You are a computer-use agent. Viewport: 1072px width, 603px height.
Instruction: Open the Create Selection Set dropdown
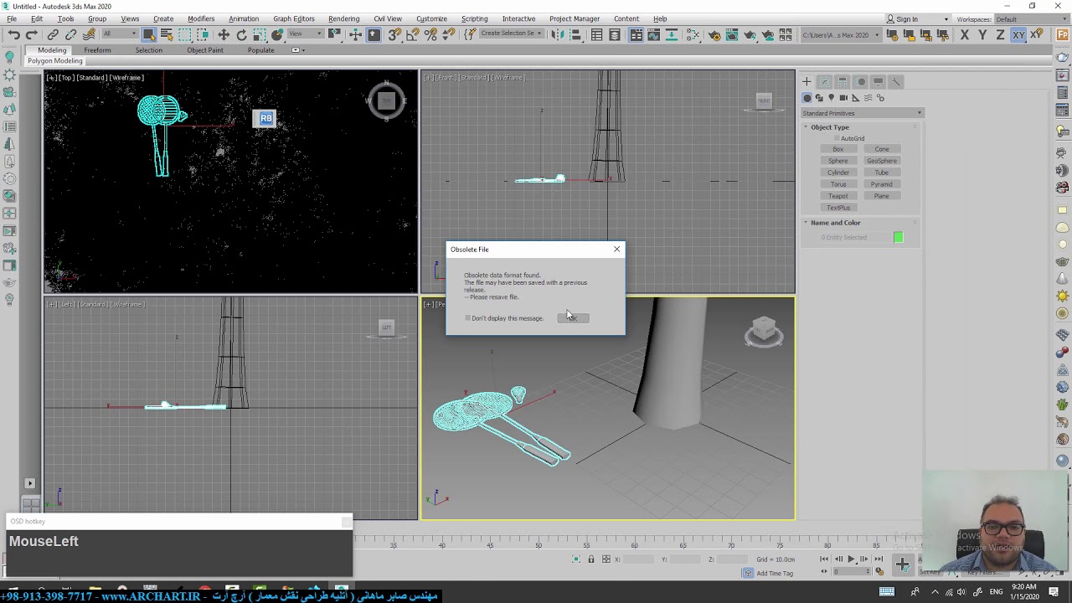511,34
